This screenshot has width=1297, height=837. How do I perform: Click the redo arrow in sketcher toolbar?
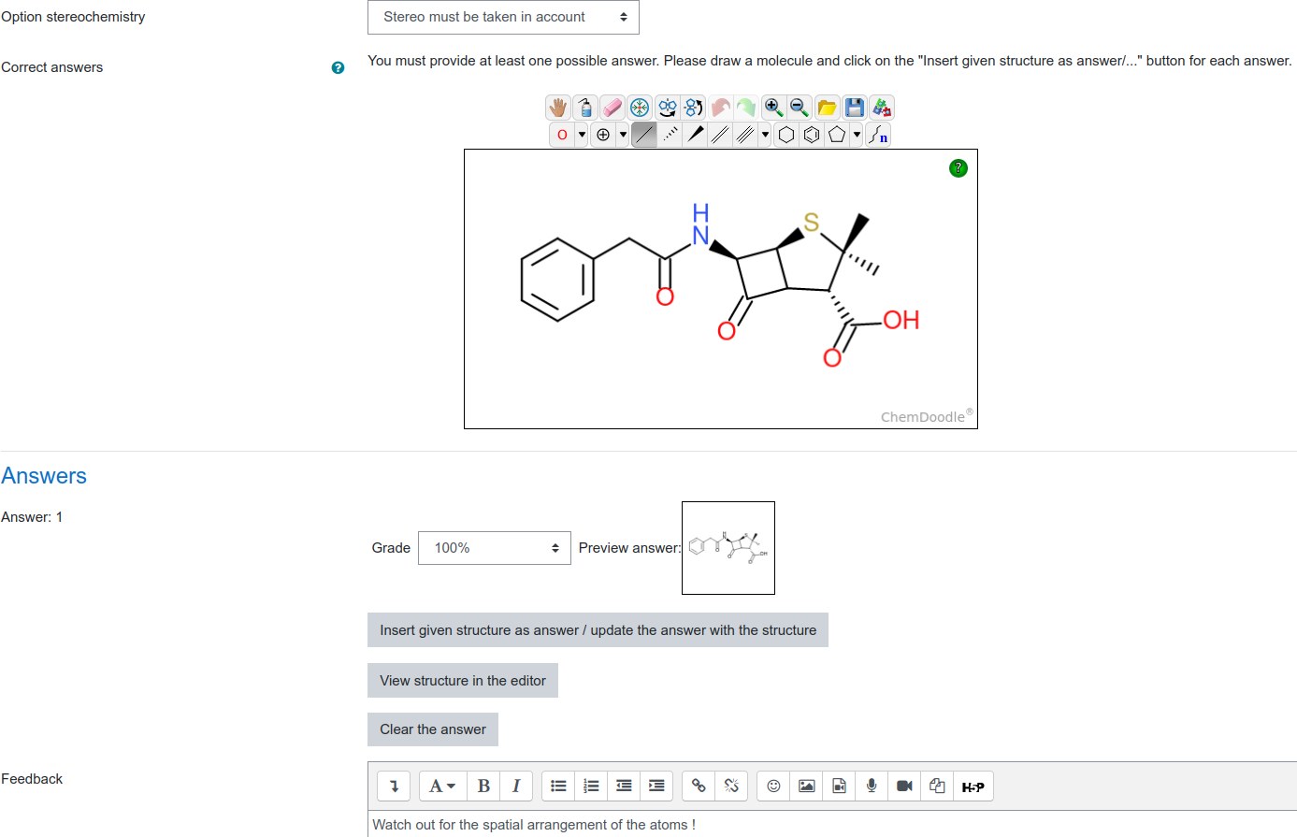pos(746,108)
